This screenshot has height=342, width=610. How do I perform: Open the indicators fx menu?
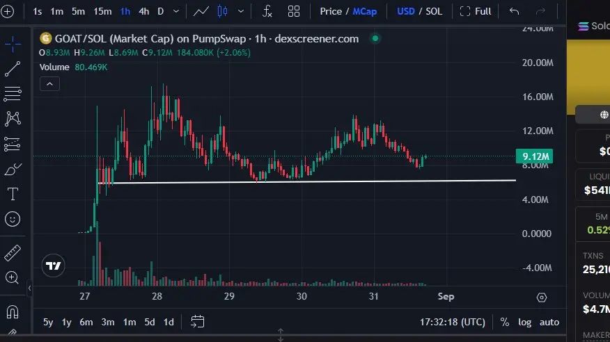[x=267, y=11]
